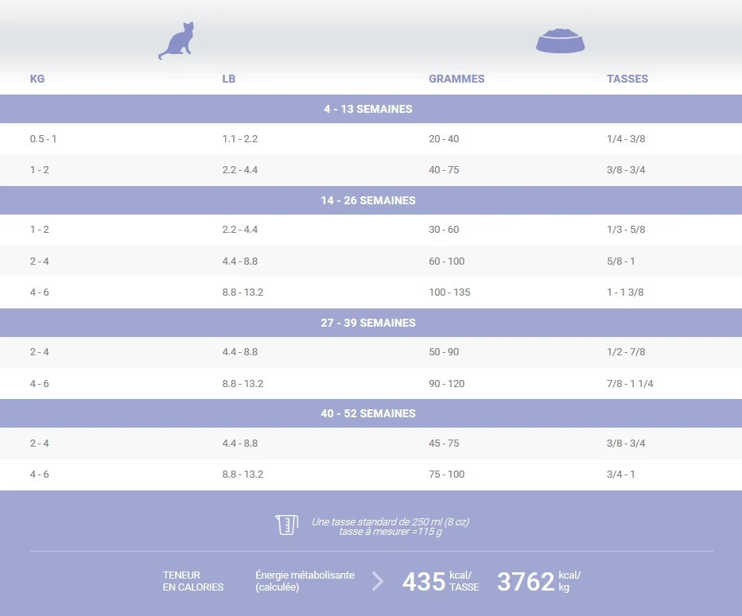Click the TENEUR EN CALORIES label
The width and height of the screenshot is (742, 616).
192,581
